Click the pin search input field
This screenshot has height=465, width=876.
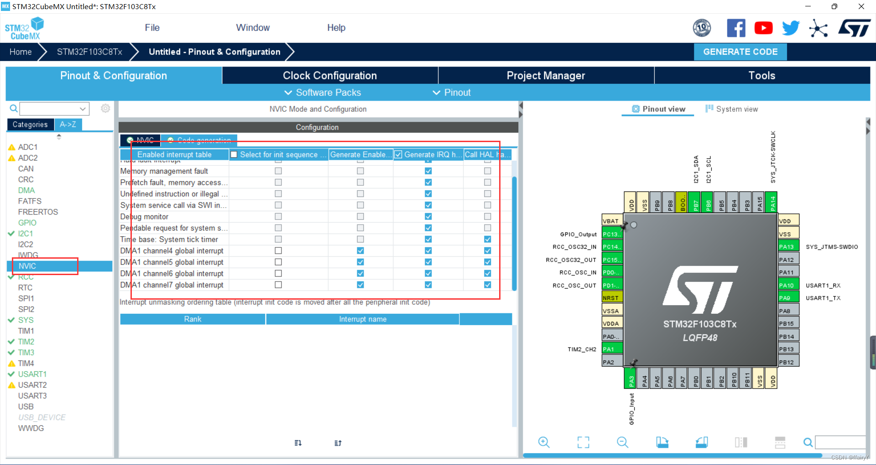[840, 442]
